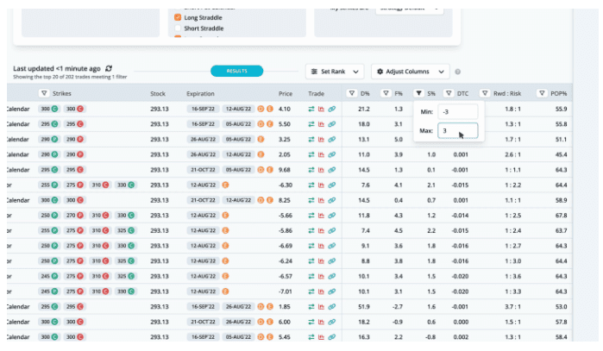603x351 pixels.
Task: Click the Stock column header
Action: [158, 93]
